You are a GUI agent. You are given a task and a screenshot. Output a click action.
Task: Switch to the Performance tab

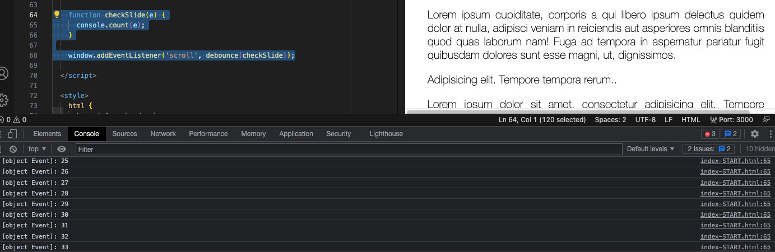(208, 134)
